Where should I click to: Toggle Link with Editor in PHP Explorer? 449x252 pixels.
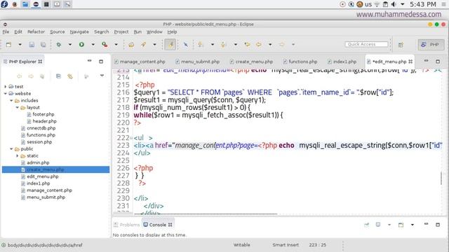tap(70, 76)
